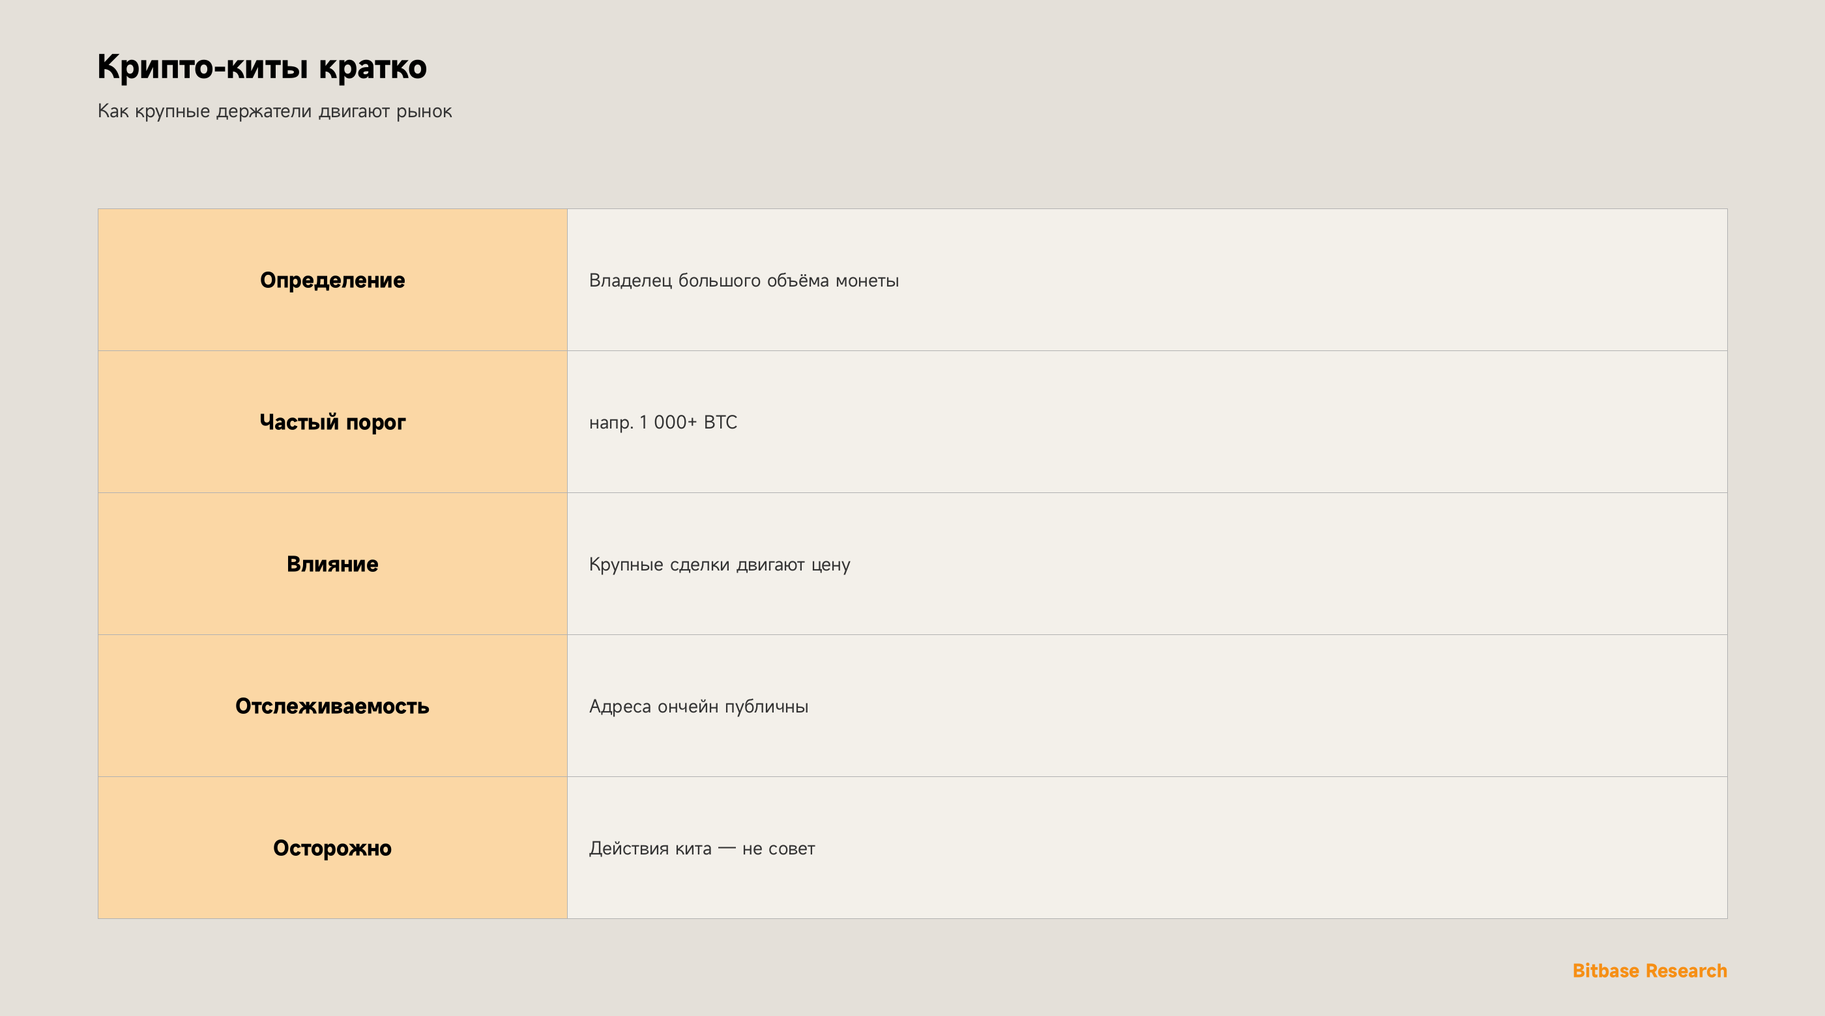Select the Определение header cell
The width and height of the screenshot is (1825, 1016).
(332, 279)
